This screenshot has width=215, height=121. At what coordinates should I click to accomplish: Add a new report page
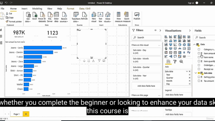point(26,114)
